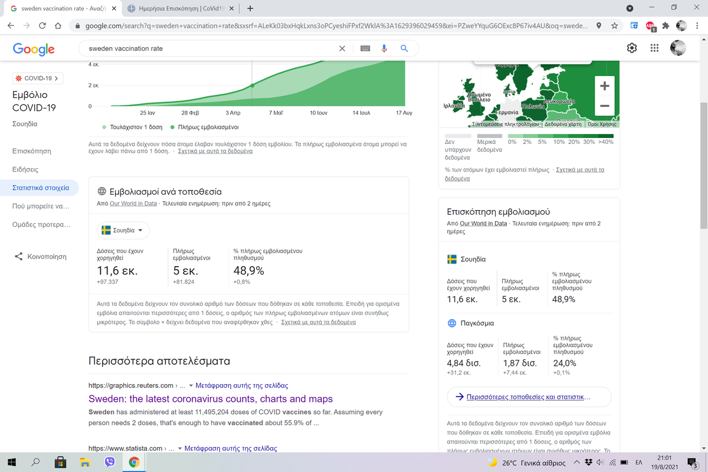Go to the Google homepage via logo
Screen dimensions: 708x472
[x=34, y=49]
